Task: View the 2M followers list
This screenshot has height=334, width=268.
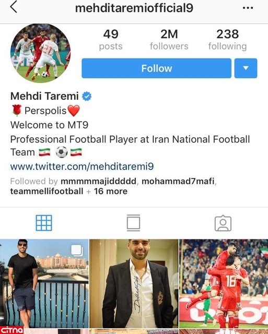Action: click(169, 40)
